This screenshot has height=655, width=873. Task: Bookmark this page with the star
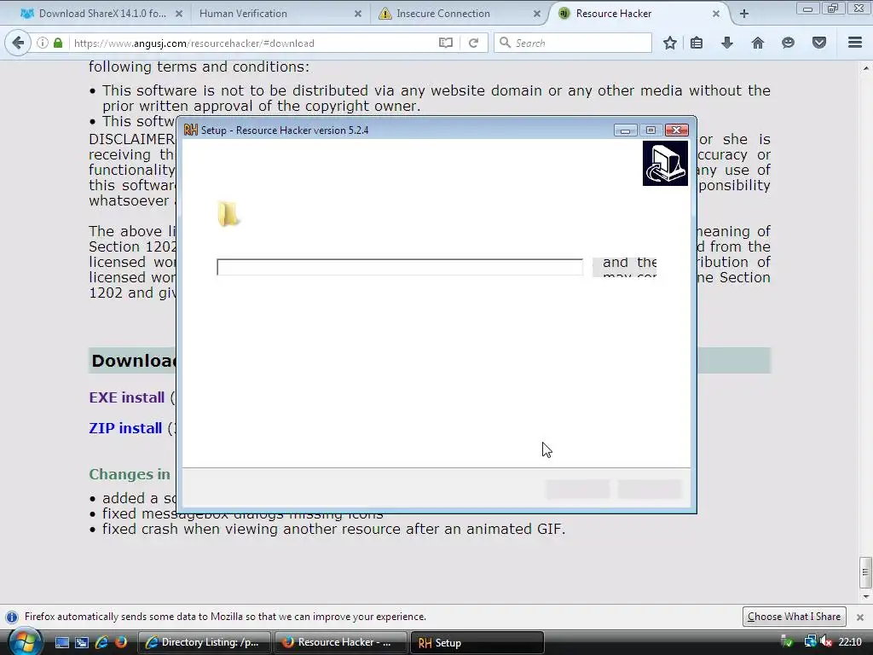[670, 43]
